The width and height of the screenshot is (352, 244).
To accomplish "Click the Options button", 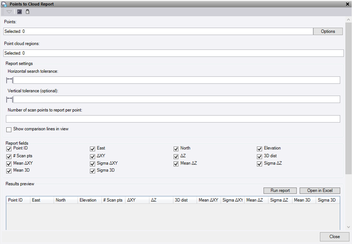I will tap(328, 31).
